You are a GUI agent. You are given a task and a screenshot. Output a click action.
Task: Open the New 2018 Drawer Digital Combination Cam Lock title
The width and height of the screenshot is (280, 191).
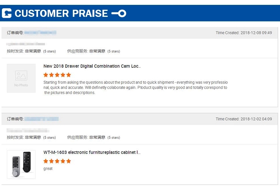(92, 66)
